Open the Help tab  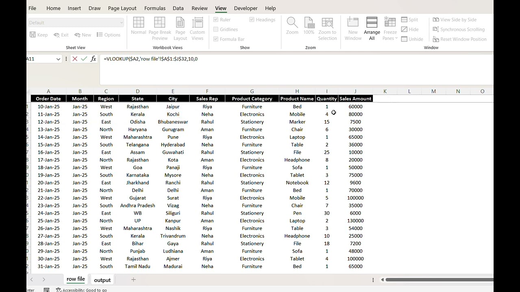pos(270,8)
